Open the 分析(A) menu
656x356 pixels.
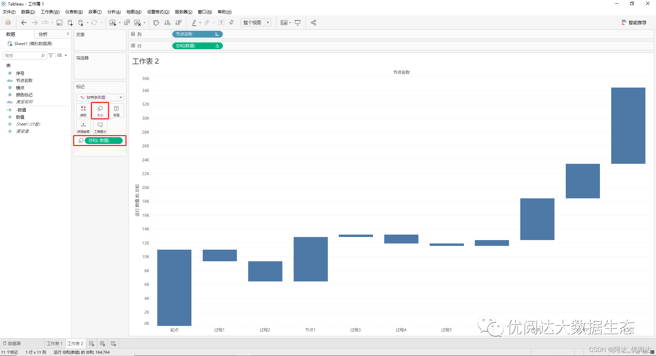point(114,12)
